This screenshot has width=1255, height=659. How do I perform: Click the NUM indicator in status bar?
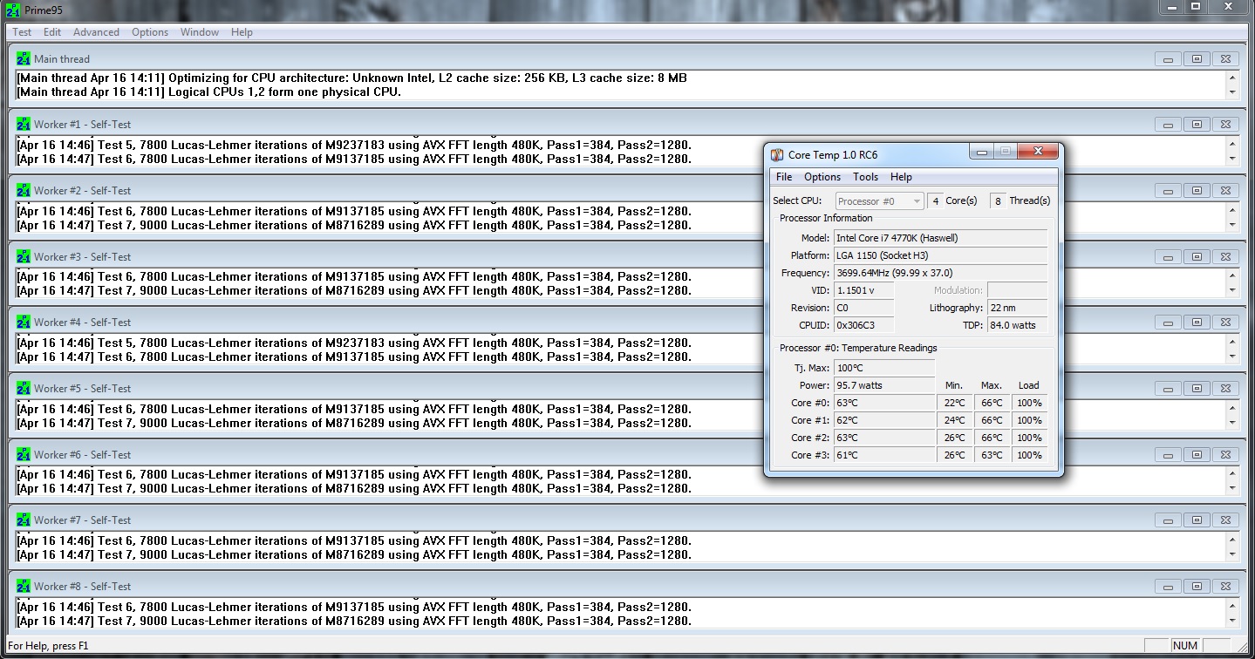click(1185, 646)
